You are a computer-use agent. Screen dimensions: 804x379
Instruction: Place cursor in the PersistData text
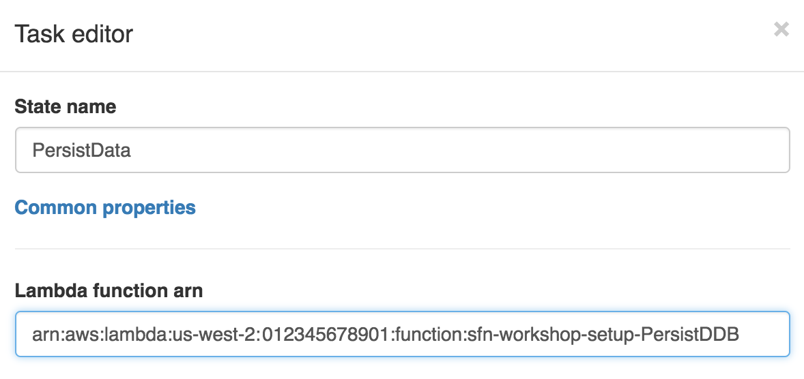click(81, 151)
